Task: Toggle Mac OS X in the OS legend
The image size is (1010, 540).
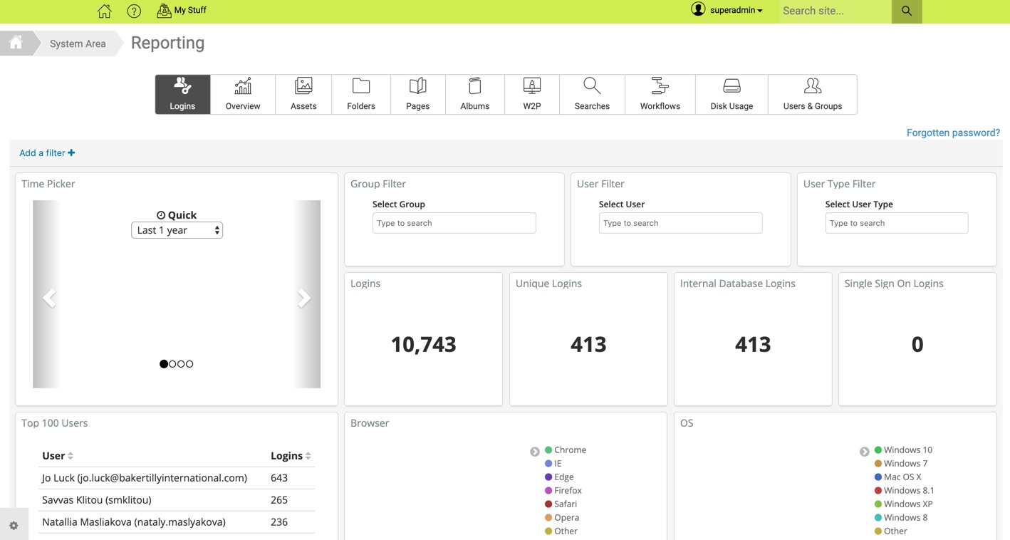Action: tap(898, 477)
